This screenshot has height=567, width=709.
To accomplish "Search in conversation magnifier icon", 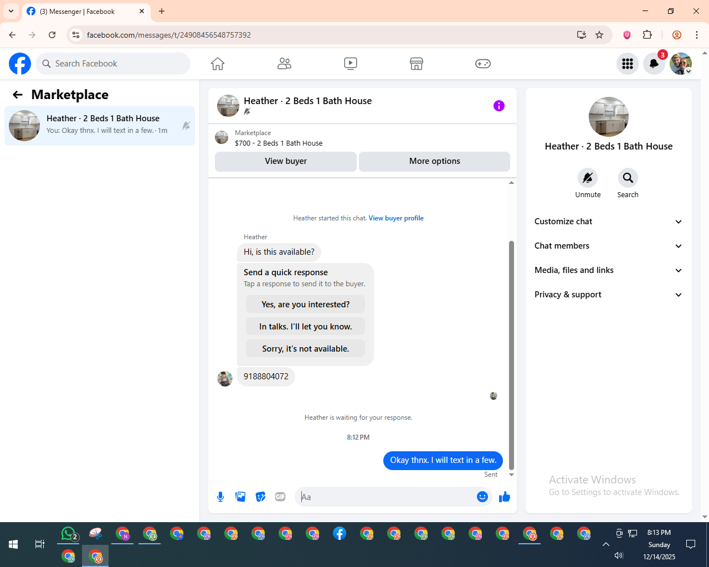I will pyautogui.click(x=628, y=178).
